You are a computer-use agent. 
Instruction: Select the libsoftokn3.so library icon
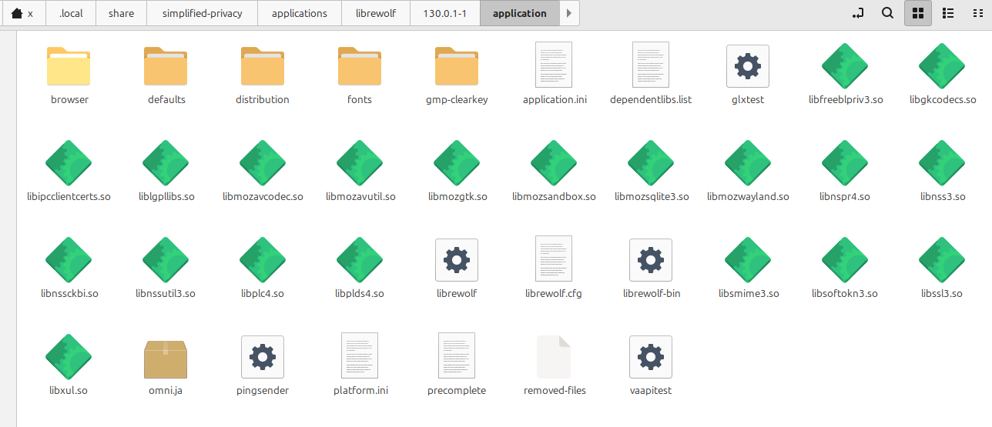pyautogui.click(x=845, y=259)
